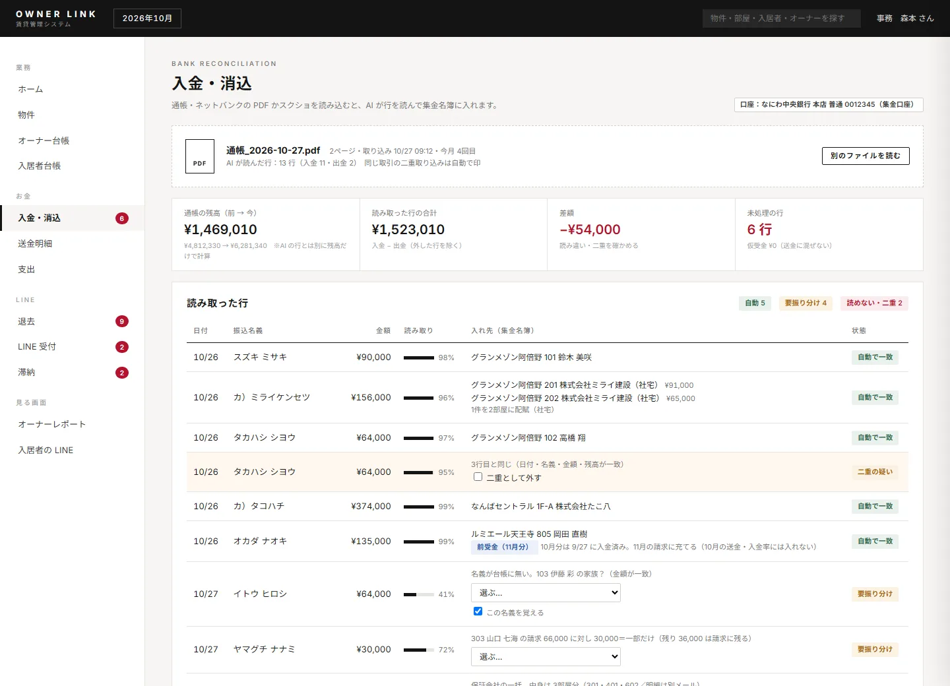Click the ¥1,469,010 通帳の残高 value
Viewport: 950px width, 686px height.
pos(220,230)
